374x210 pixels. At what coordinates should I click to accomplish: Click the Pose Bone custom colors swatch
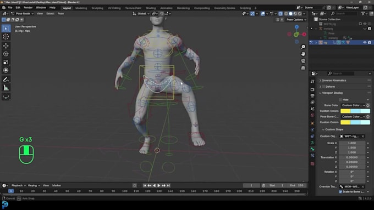pyautogui.click(x=355, y=122)
